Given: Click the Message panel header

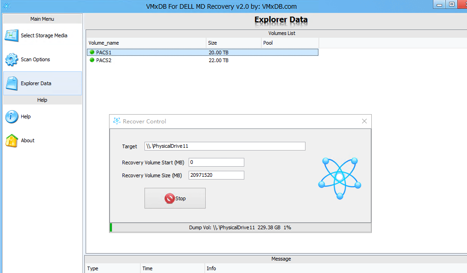Looking at the screenshot, I should click(281, 259).
